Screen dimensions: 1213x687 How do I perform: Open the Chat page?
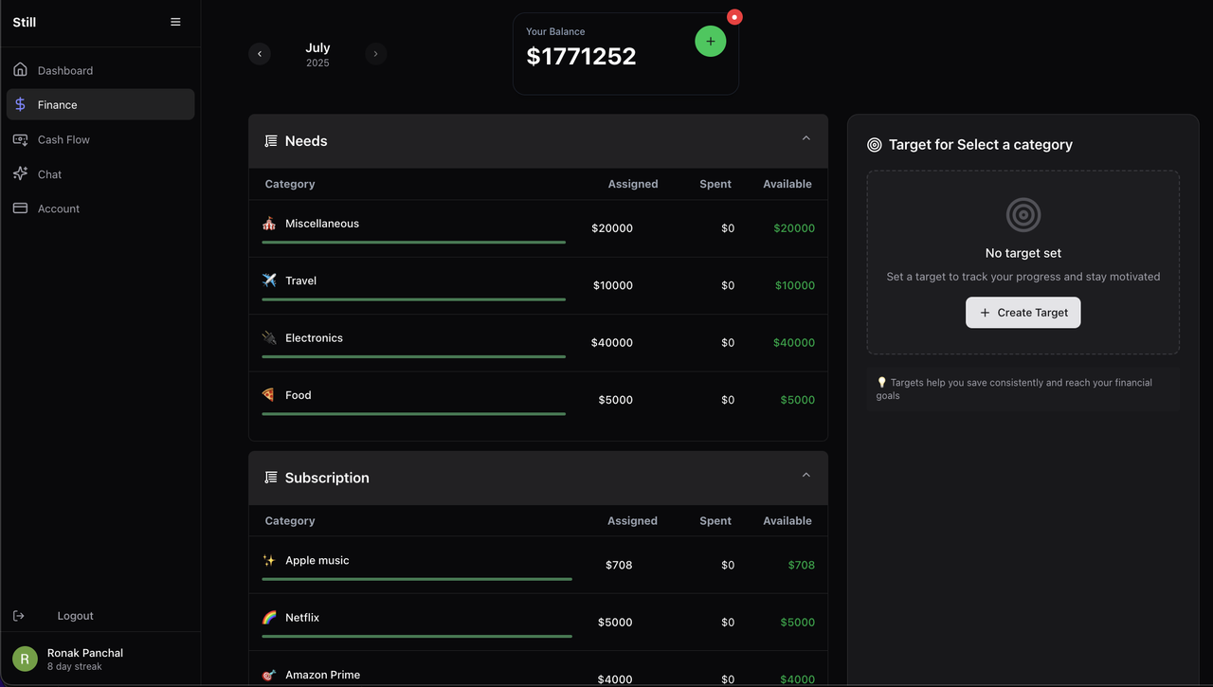(x=100, y=174)
